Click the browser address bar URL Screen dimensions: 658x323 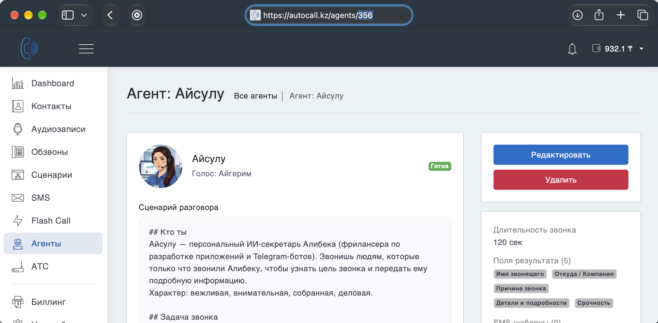click(x=329, y=15)
